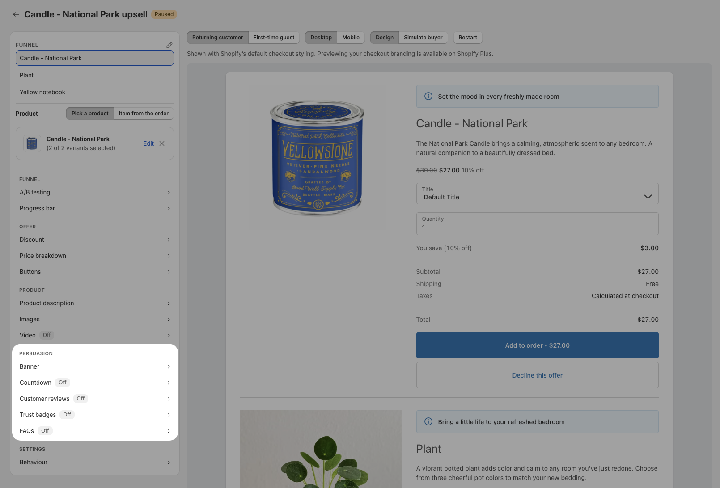Open Video settings row
720x488 pixels.
tap(95, 335)
